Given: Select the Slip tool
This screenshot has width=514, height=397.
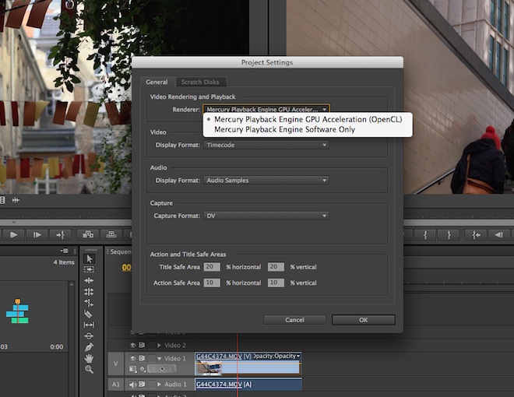Looking at the screenshot, I should 89,325.
